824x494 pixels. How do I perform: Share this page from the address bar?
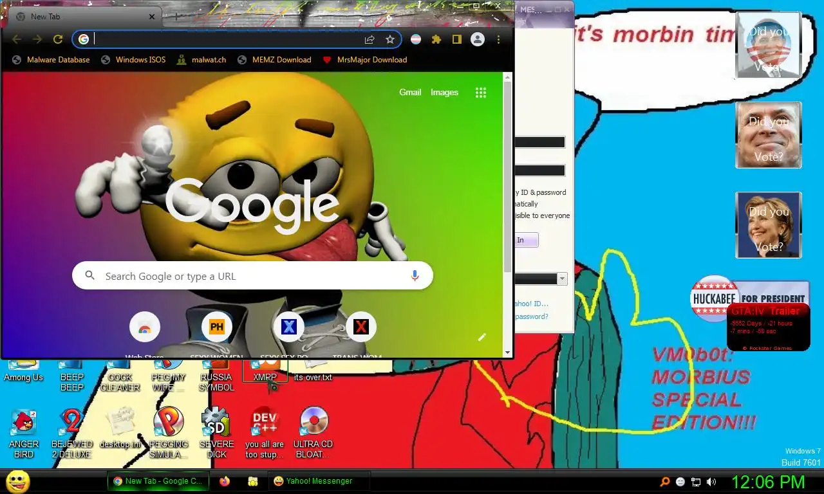(x=370, y=39)
